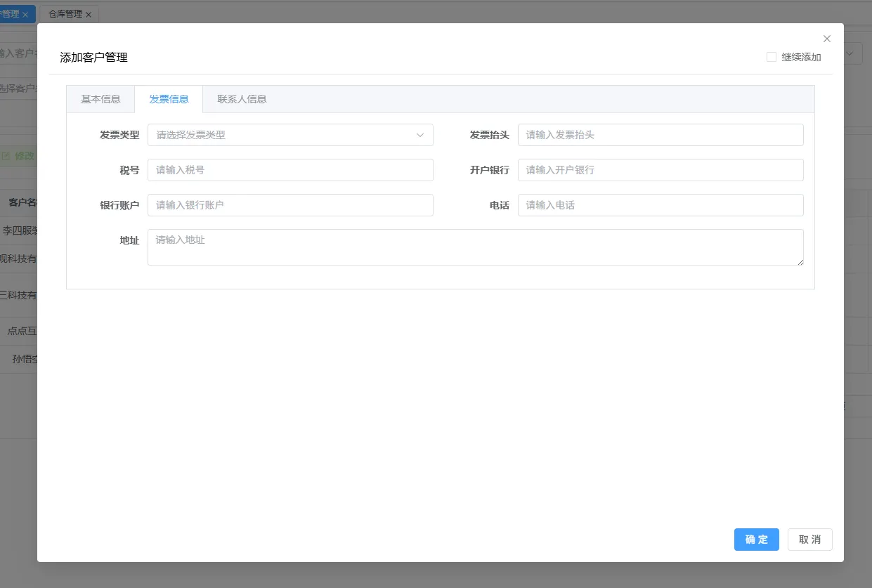Select the 发票信息 tab
Viewport: 872px width, 588px height.
pyautogui.click(x=169, y=99)
